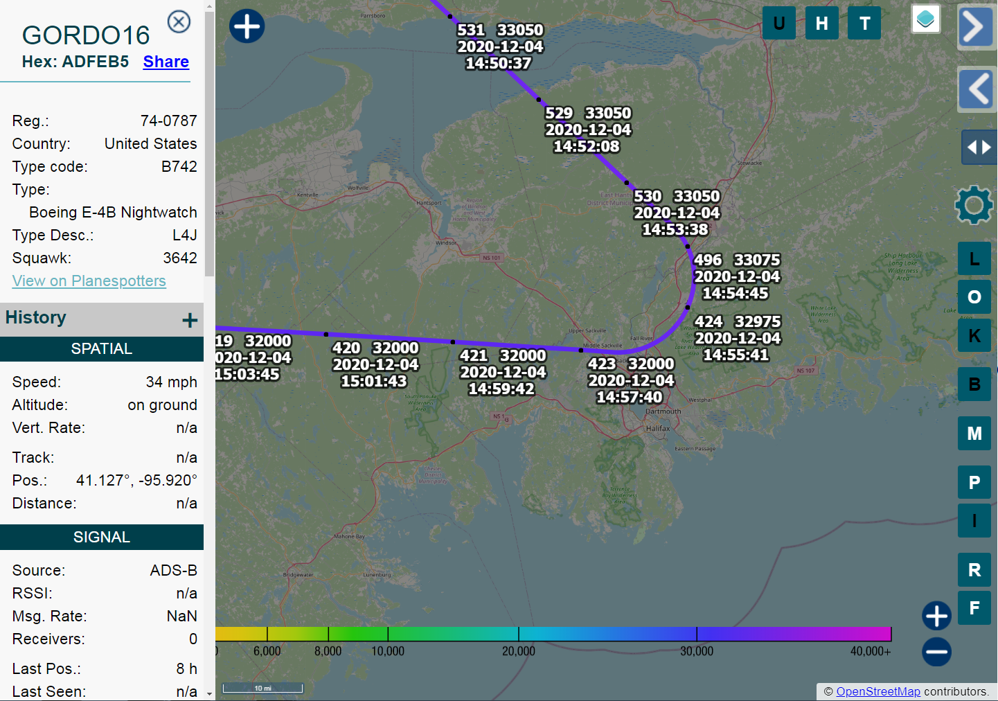
Task: Open the settings gear icon
Action: pos(974,205)
